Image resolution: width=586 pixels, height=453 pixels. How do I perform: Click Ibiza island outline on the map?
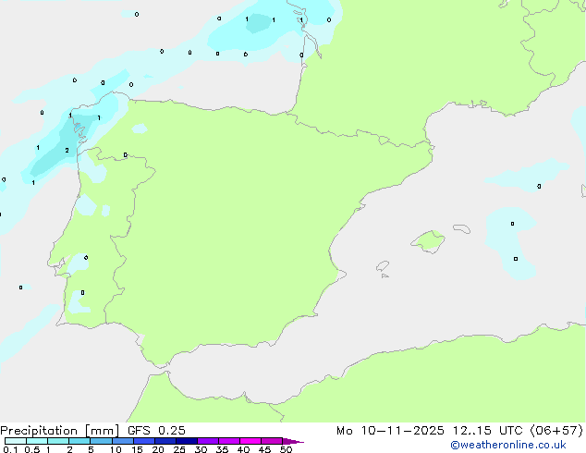tap(383, 266)
